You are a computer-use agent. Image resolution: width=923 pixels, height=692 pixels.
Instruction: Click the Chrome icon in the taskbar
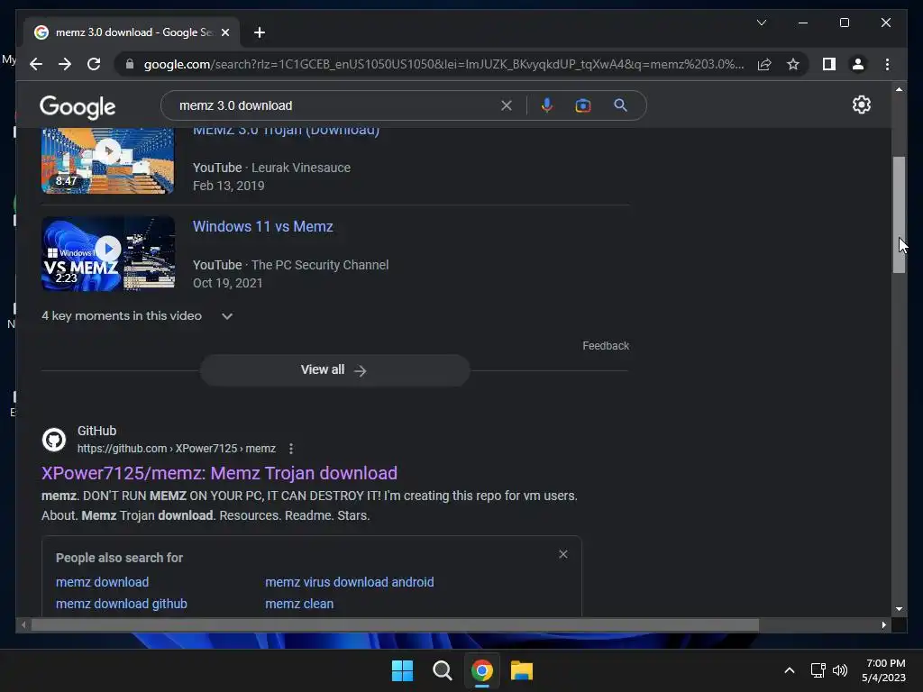click(482, 670)
